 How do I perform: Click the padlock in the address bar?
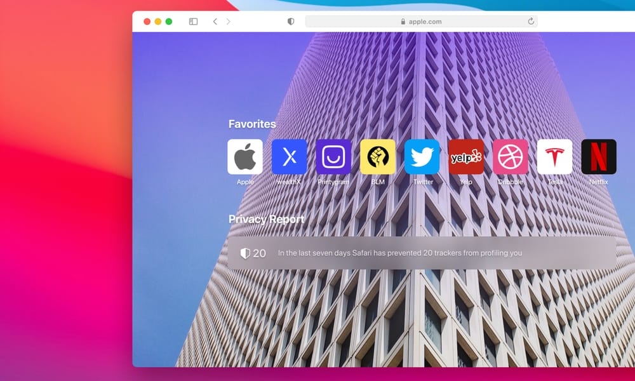[404, 21]
